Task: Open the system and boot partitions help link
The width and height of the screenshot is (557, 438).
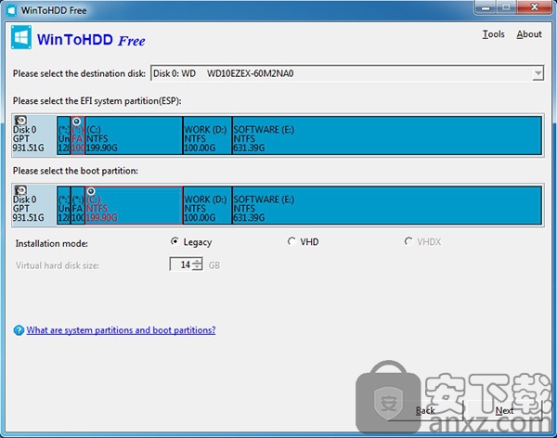Action: [x=121, y=330]
